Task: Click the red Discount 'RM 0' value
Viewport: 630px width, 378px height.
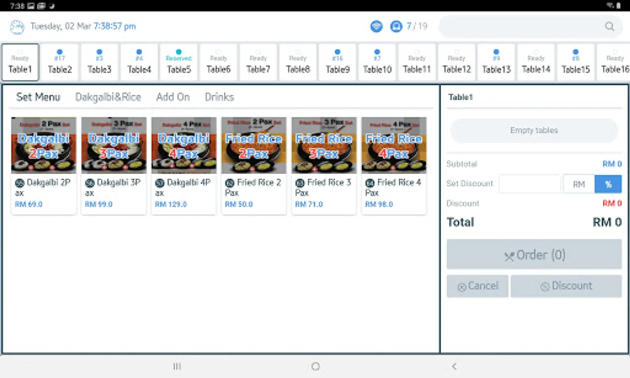Action: [612, 203]
